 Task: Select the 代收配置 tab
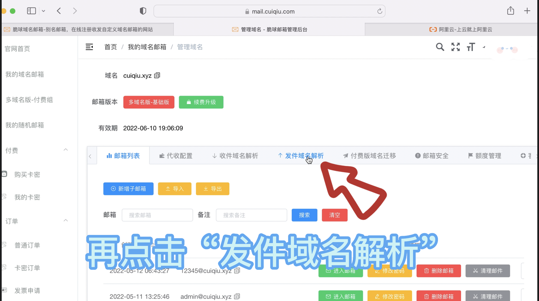pyautogui.click(x=176, y=156)
